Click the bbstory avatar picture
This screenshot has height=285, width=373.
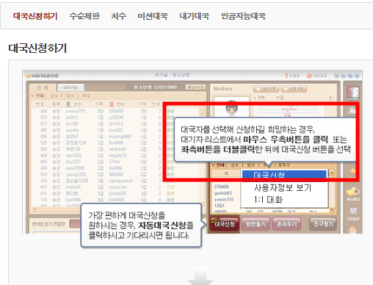pyautogui.click(x=231, y=108)
